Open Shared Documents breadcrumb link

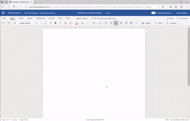coord(47,13)
